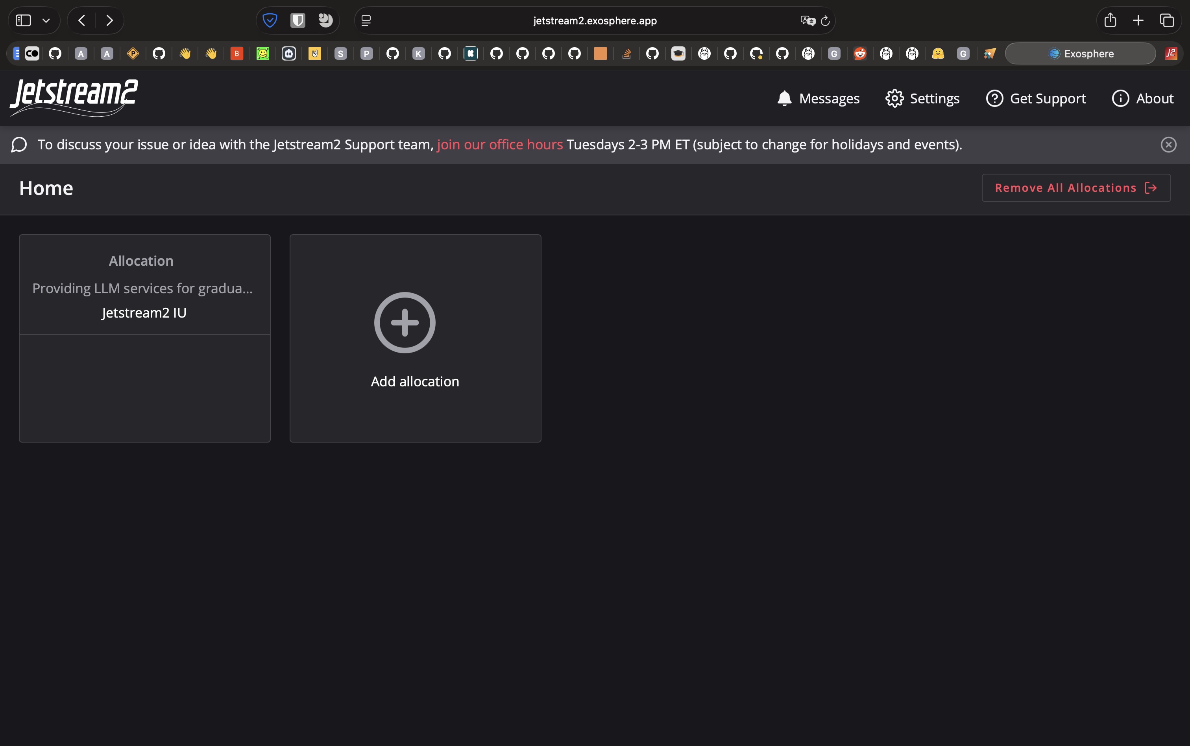Screen dimensions: 1190x746
Task: Open the Jetstream2 IU allocation card
Action: pyautogui.click(x=145, y=338)
